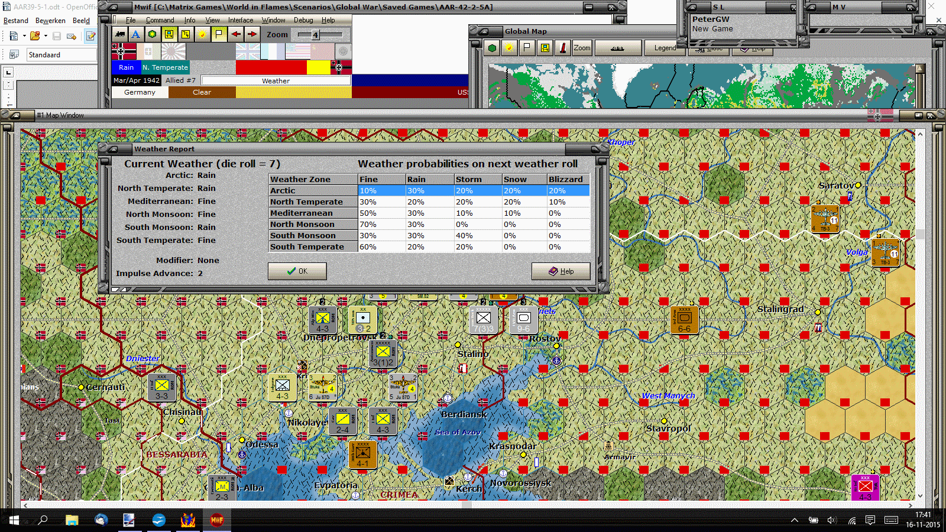Open the File menu in Mwif
946x532 pixels.
(x=131, y=20)
